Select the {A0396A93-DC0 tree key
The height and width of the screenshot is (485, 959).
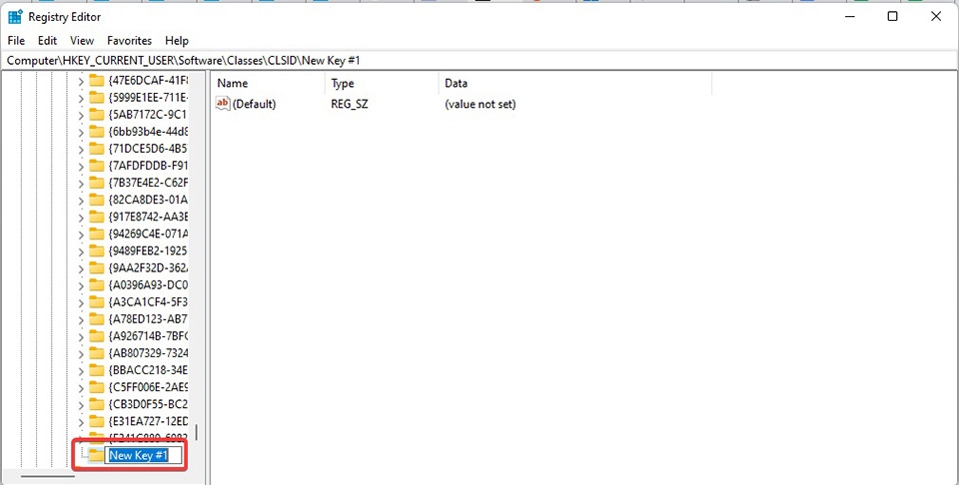point(148,285)
